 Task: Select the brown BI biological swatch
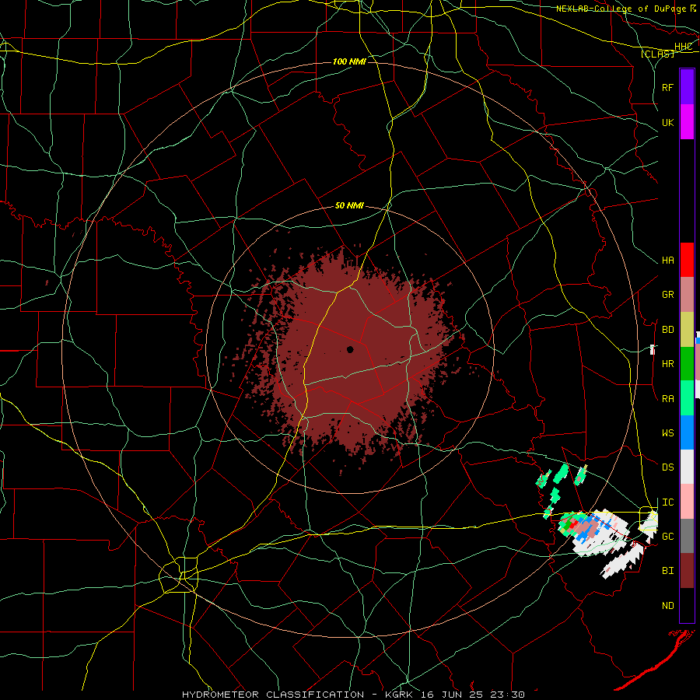point(687,571)
